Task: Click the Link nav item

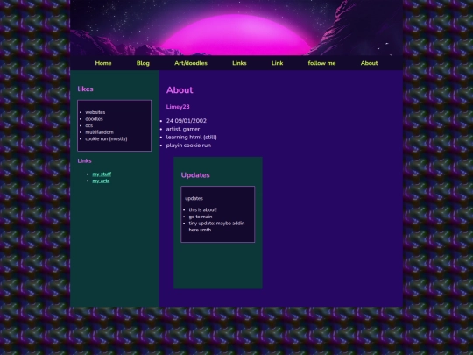Action: pos(277,63)
